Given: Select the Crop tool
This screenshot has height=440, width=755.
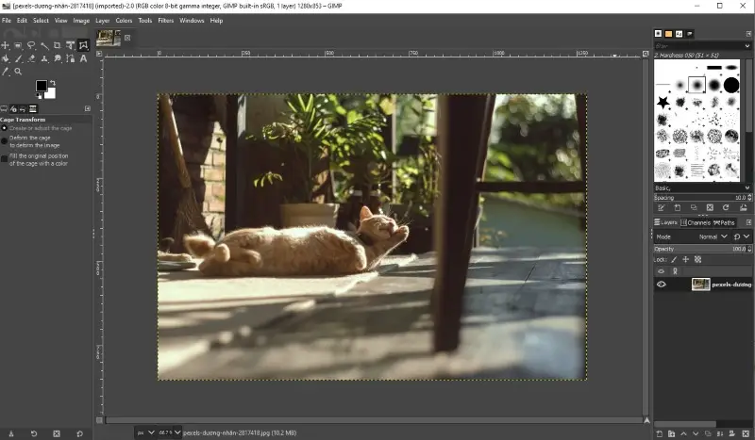Looking at the screenshot, I should pyautogui.click(x=58, y=45).
